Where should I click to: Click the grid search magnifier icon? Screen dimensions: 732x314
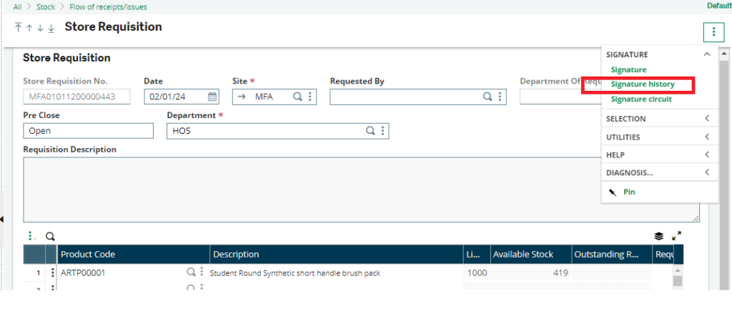click(x=50, y=235)
